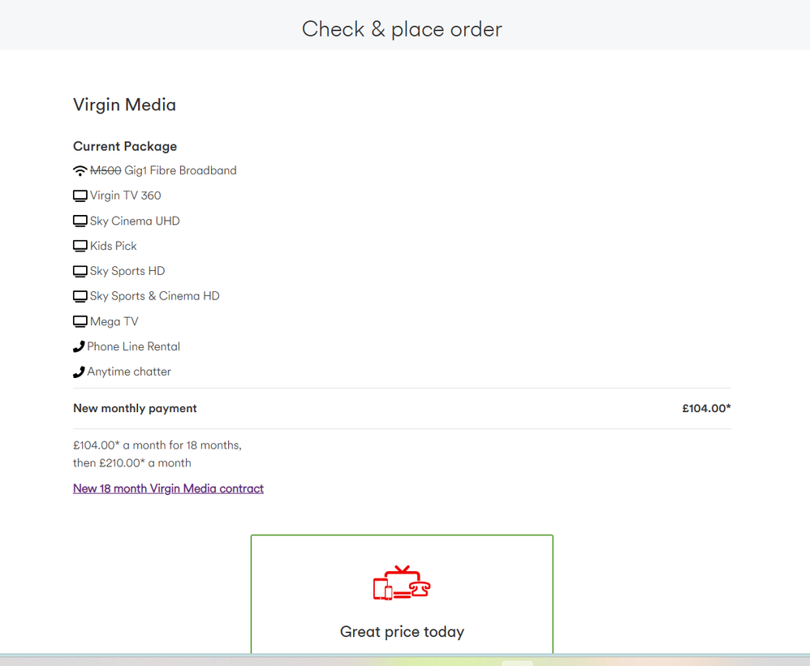Click the struck-through 'M500' text
Image resolution: width=810 pixels, height=666 pixels.
click(106, 170)
